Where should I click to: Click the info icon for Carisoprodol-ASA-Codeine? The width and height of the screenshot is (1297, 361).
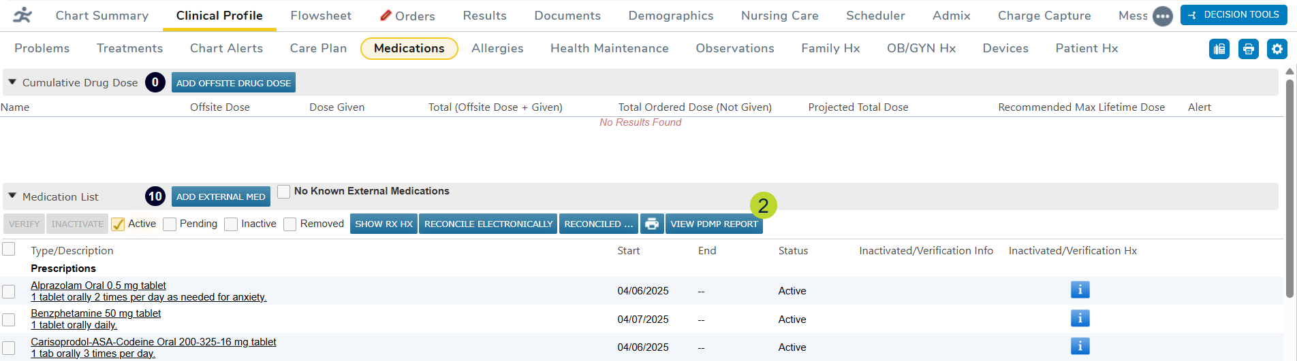pyautogui.click(x=1080, y=346)
